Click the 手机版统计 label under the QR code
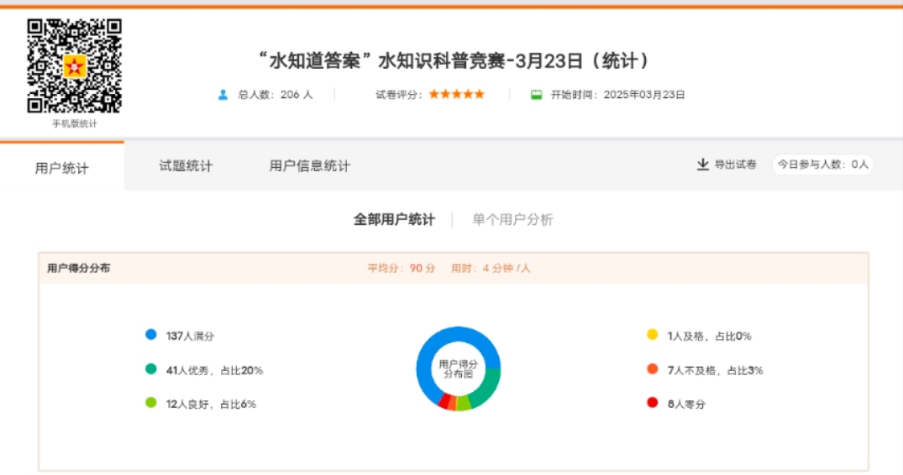The height and width of the screenshot is (475, 903). [74, 124]
